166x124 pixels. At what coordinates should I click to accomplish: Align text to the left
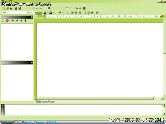pos(72,13)
